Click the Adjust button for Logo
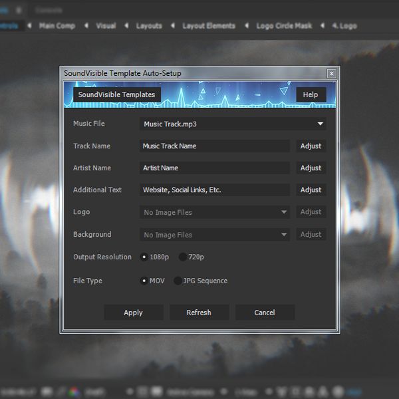Image resolution: width=399 pixels, height=399 pixels. (311, 212)
